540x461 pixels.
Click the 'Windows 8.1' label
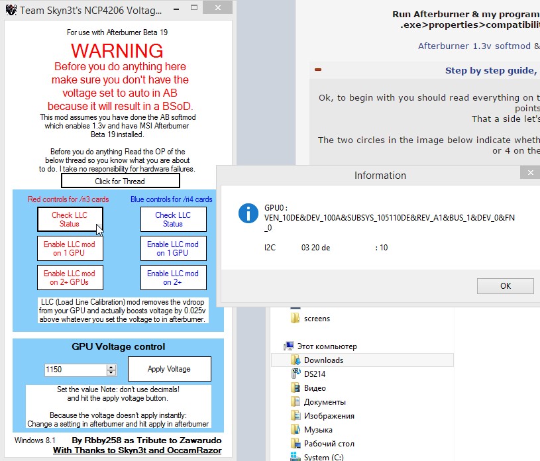(x=34, y=440)
